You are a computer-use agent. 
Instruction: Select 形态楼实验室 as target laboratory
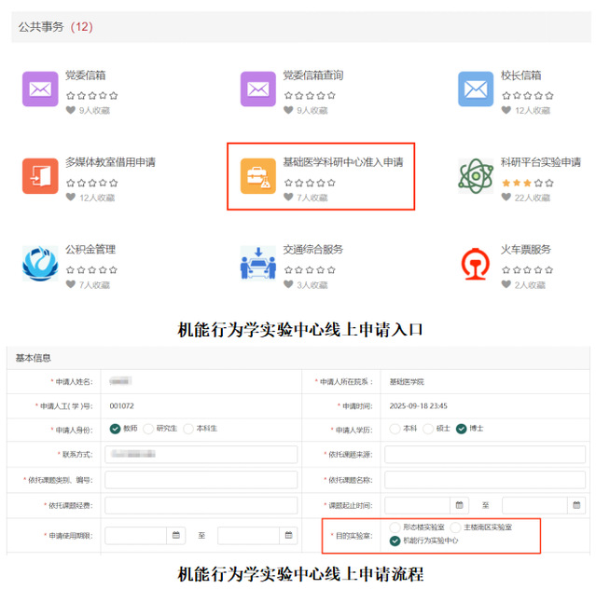tap(395, 527)
